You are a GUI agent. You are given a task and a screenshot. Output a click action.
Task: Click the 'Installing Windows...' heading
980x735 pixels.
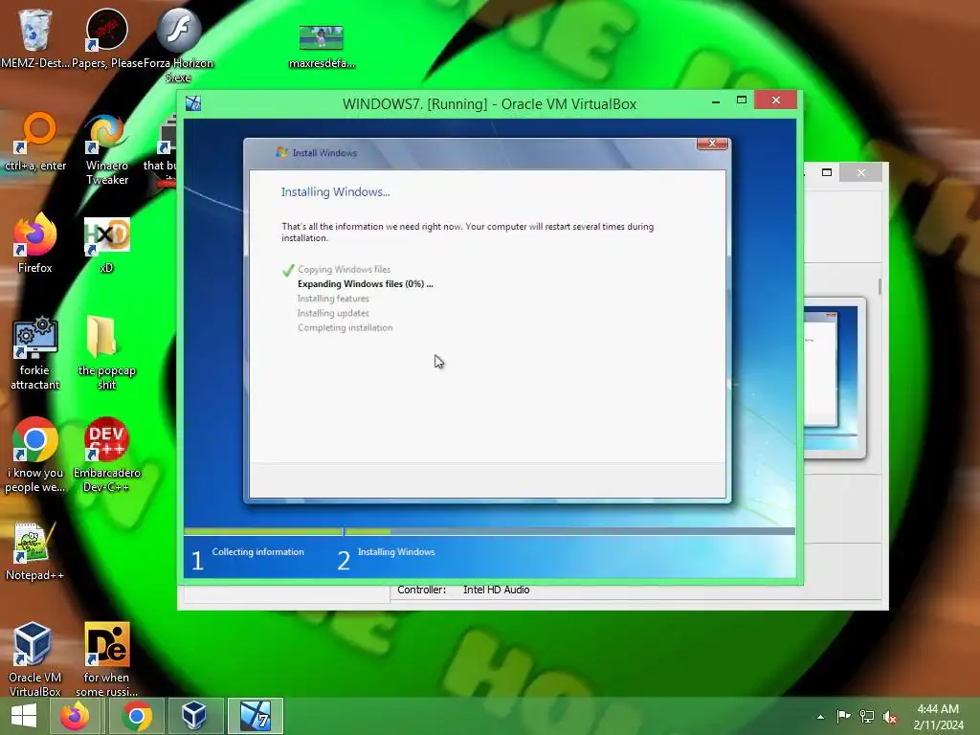[335, 191]
